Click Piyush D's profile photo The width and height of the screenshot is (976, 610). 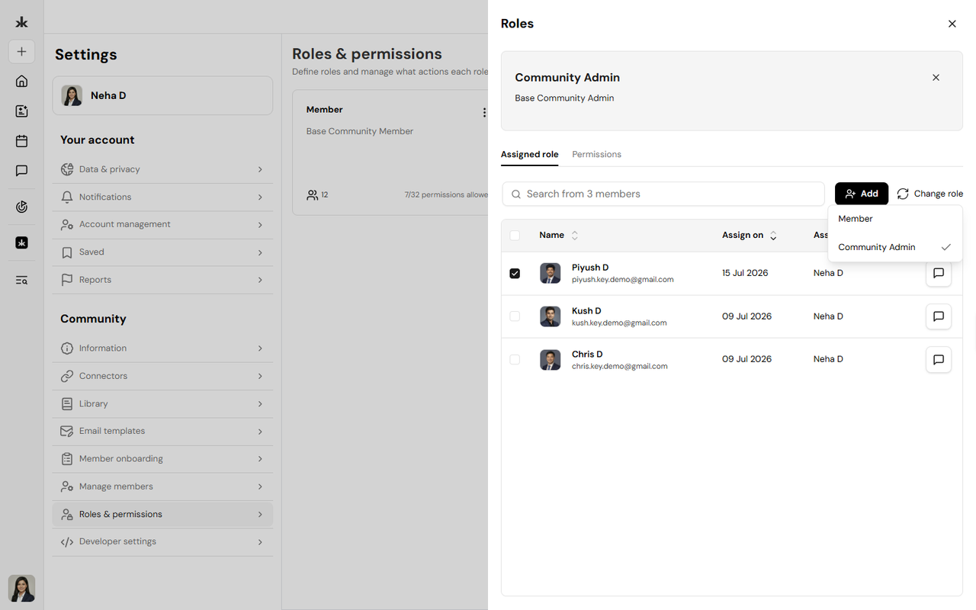tap(550, 273)
